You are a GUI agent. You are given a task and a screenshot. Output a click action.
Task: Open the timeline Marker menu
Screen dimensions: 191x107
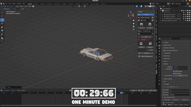coord(23,90)
